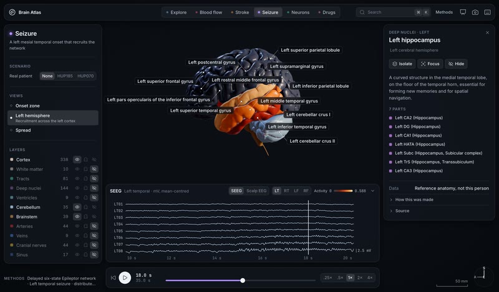Click the Brain Atlas logo icon

click(12, 12)
